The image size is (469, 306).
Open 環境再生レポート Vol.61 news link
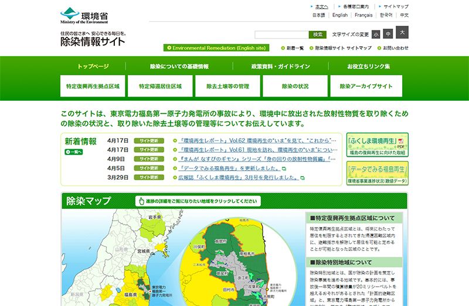[x=257, y=150]
